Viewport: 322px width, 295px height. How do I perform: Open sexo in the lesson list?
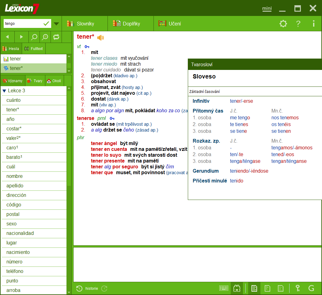[34, 224]
